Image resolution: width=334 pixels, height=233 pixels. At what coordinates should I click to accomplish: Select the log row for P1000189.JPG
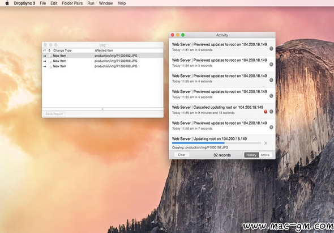click(x=102, y=66)
